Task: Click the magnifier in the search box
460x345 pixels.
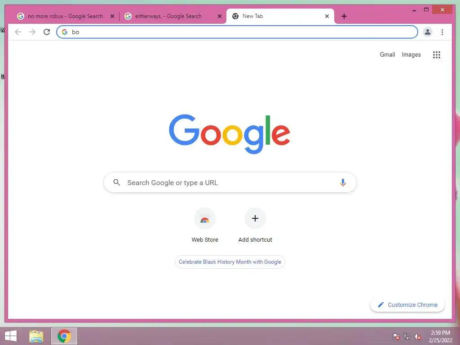Action: 116,182
